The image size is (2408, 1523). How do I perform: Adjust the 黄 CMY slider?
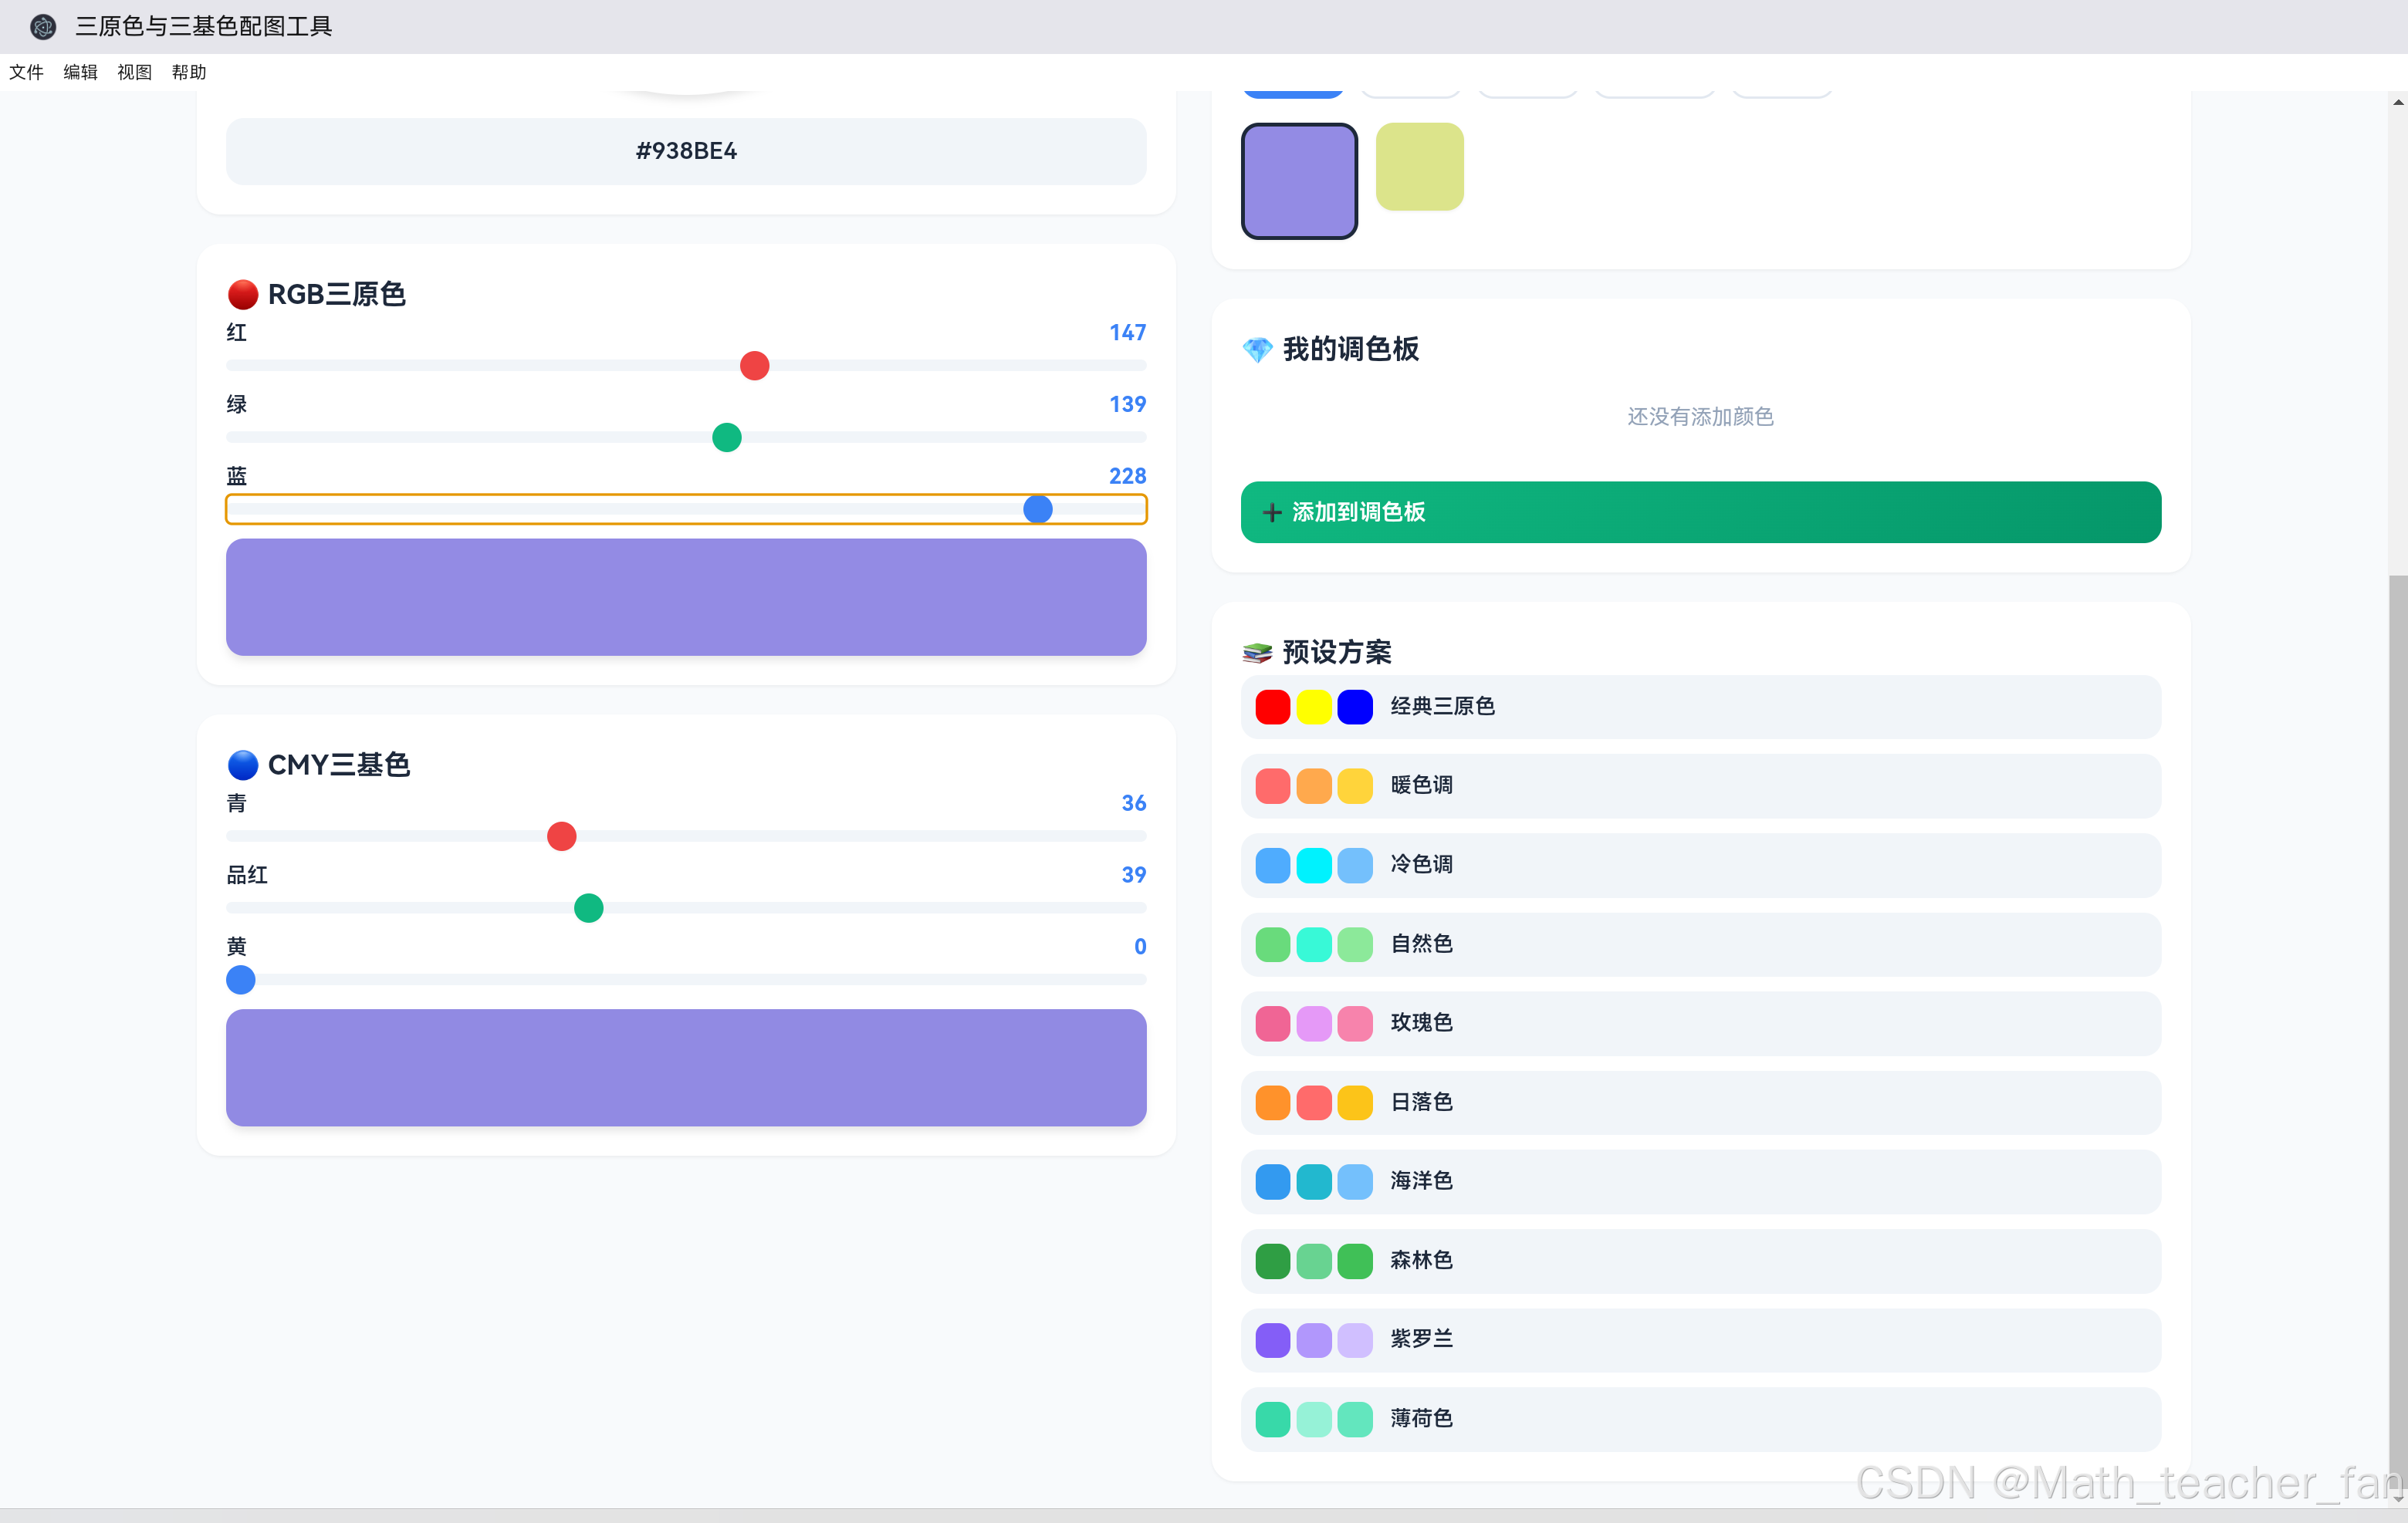coord(686,981)
